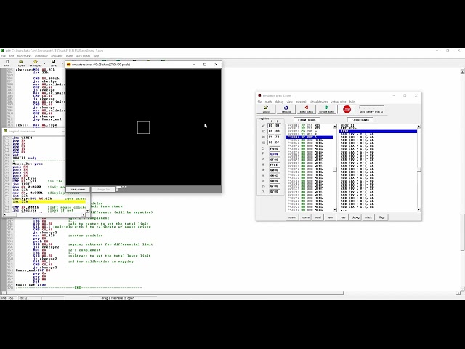
Task: Expand the examples dropdown arrow
Action: (x=44, y=63)
